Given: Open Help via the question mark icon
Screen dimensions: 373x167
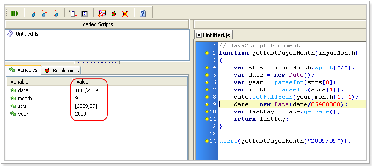Looking at the screenshot, I should click(142, 13).
